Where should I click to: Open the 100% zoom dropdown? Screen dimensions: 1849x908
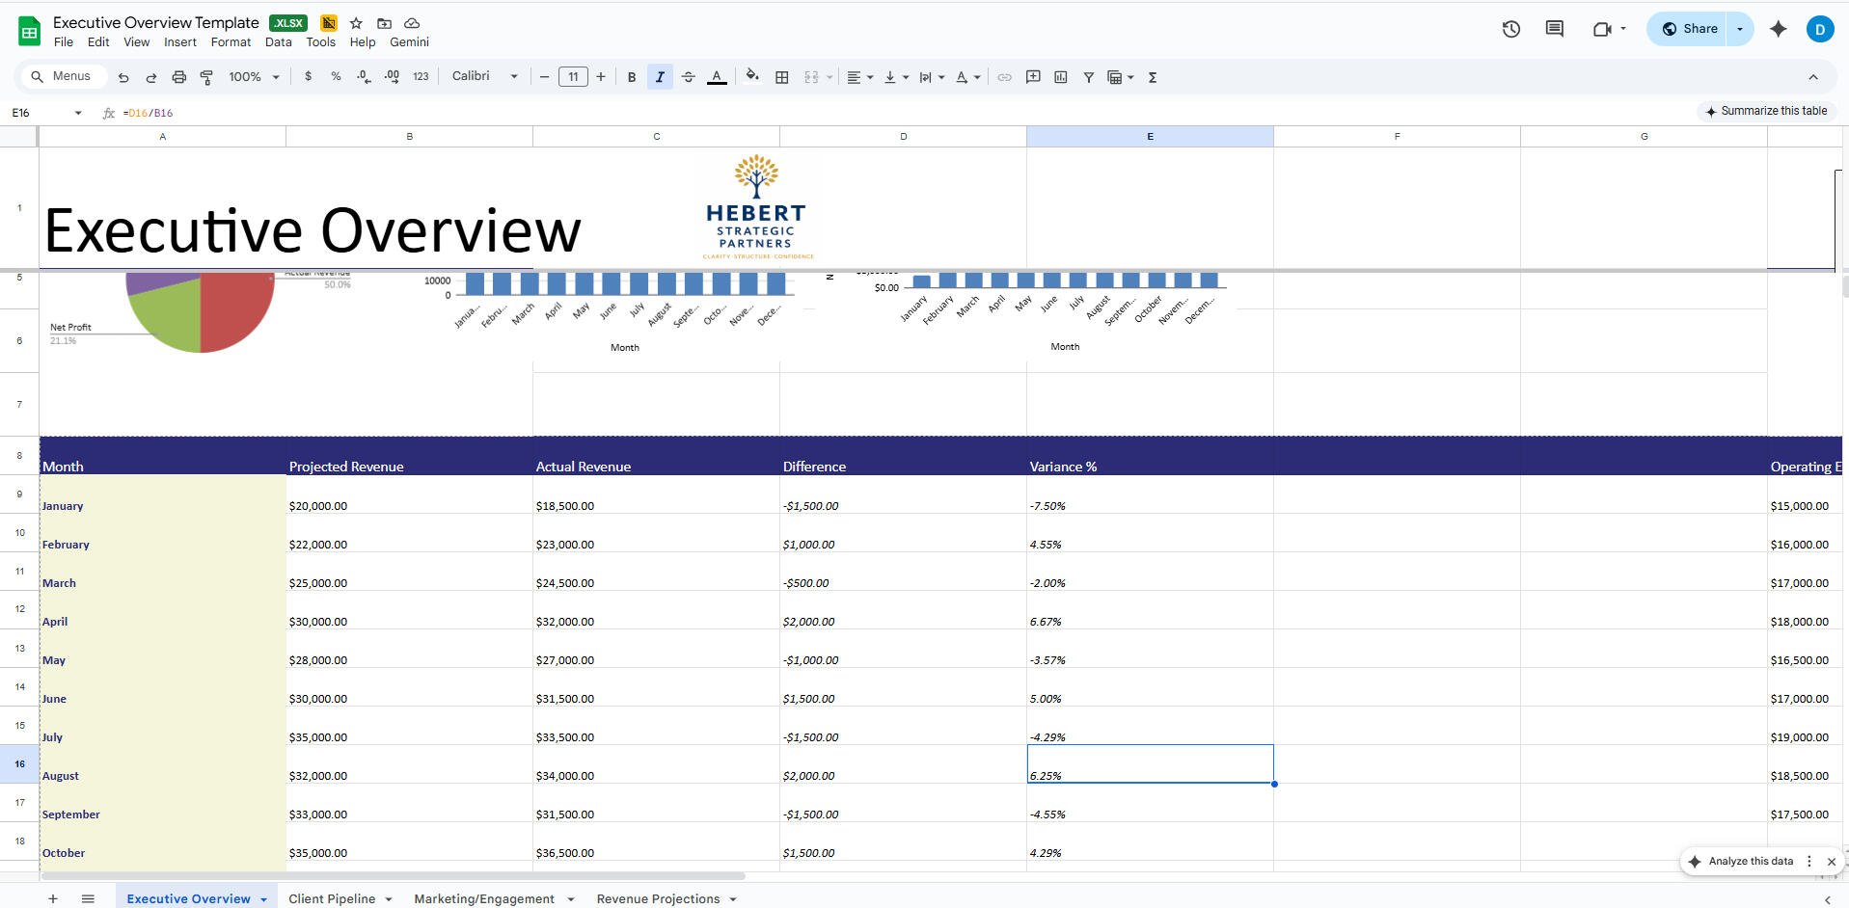click(254, 77)
